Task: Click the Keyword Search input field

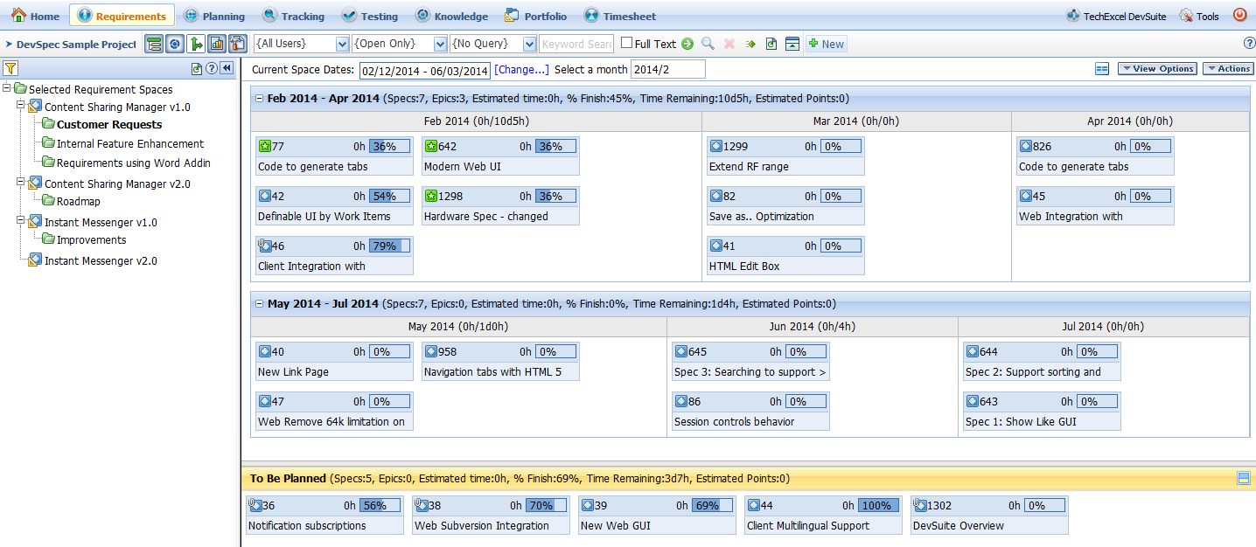Action: 576,44
